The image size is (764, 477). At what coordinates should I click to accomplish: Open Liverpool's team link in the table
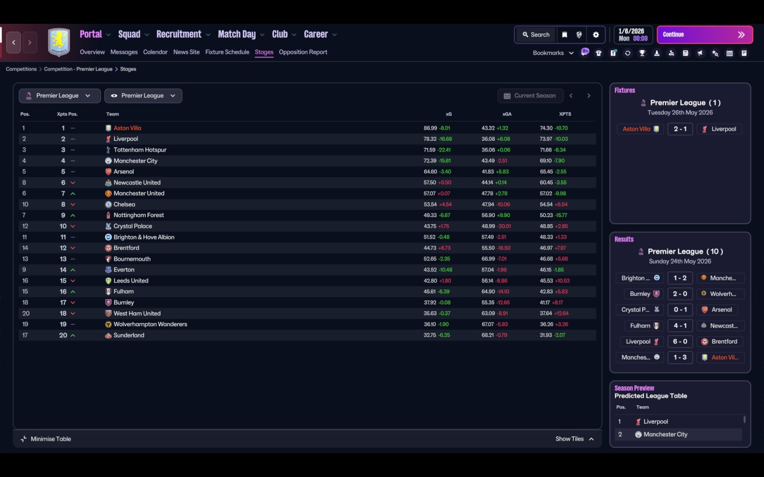125,139
